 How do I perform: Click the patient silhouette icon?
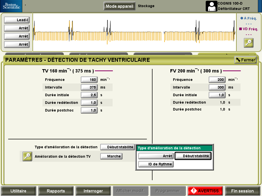pyautogui.click(x=212, y=6)
